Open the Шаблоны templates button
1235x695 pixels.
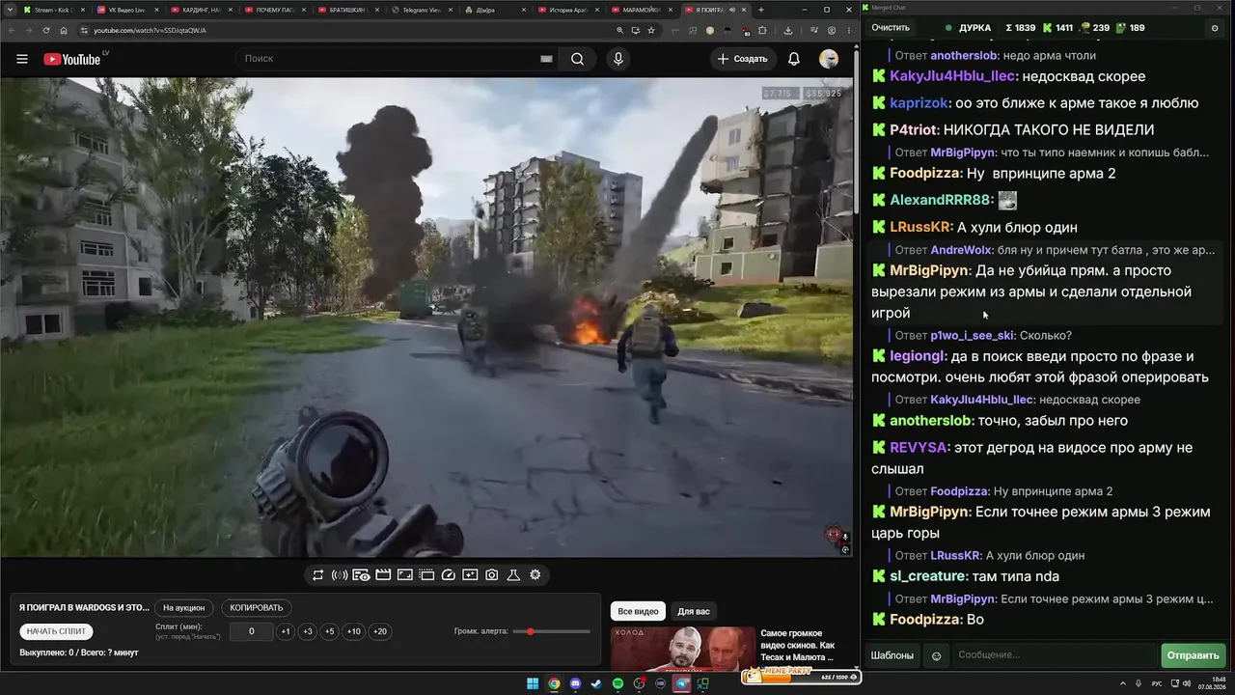(892, 656)
